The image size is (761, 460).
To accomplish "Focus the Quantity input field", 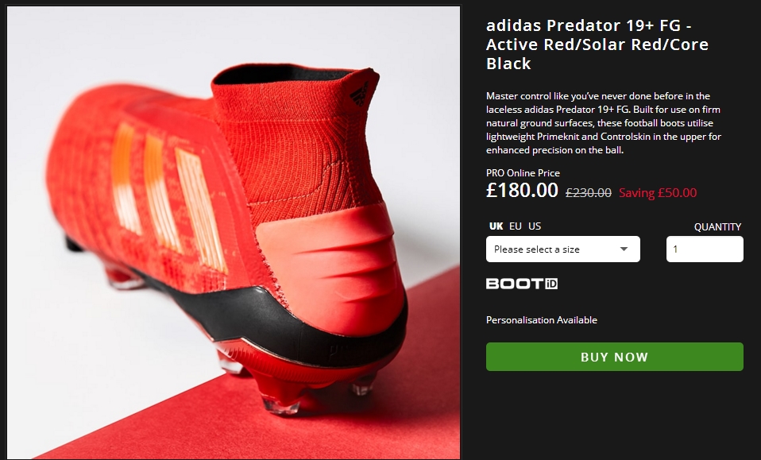I will tap(704, 249).
